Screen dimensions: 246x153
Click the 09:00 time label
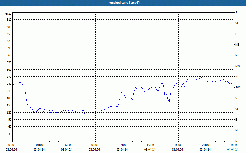coord(95,145)
